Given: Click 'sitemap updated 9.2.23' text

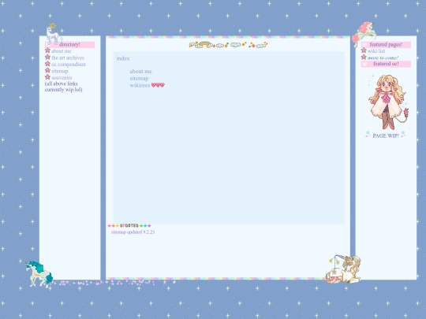Looking at the screenshot, I should point(133,232).
